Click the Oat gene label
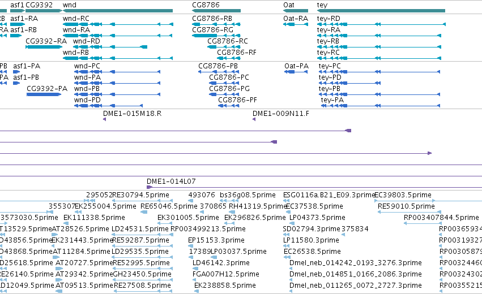Viewport: 482px width, 294px height. (x=289, y=5)
